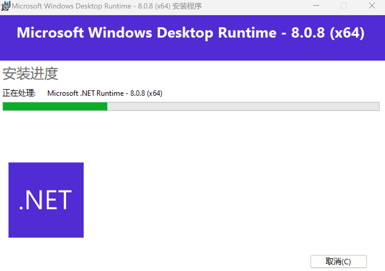Image resolution: width=385 pixels, height=271 pixels.
Task: Click the 安装进度 heading
Action: click(30, 74)
